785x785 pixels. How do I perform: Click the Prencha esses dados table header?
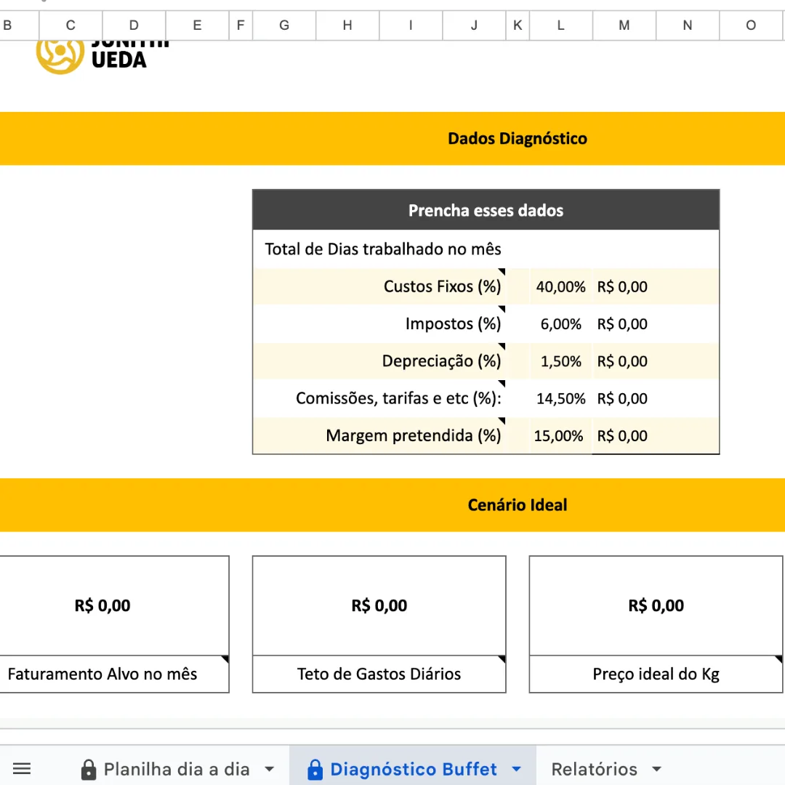pos(486,210)
